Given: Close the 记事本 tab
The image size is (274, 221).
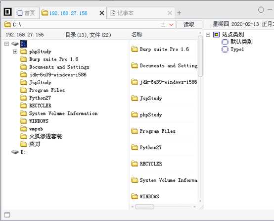Looking at the screenshot, I should pos(170,13).
